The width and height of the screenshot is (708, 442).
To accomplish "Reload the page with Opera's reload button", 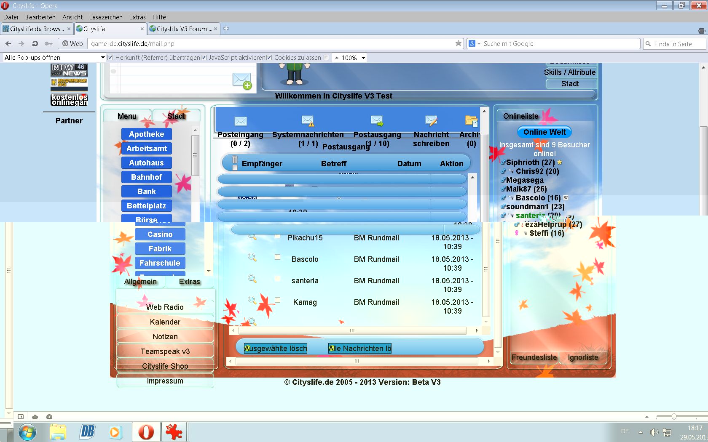I will (x=35, y=44).
